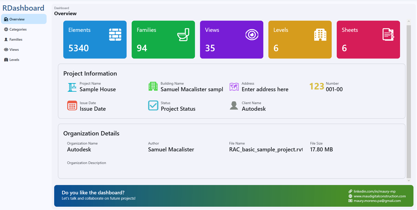Click the link icon beside LinkedIn address

(350, 191)
